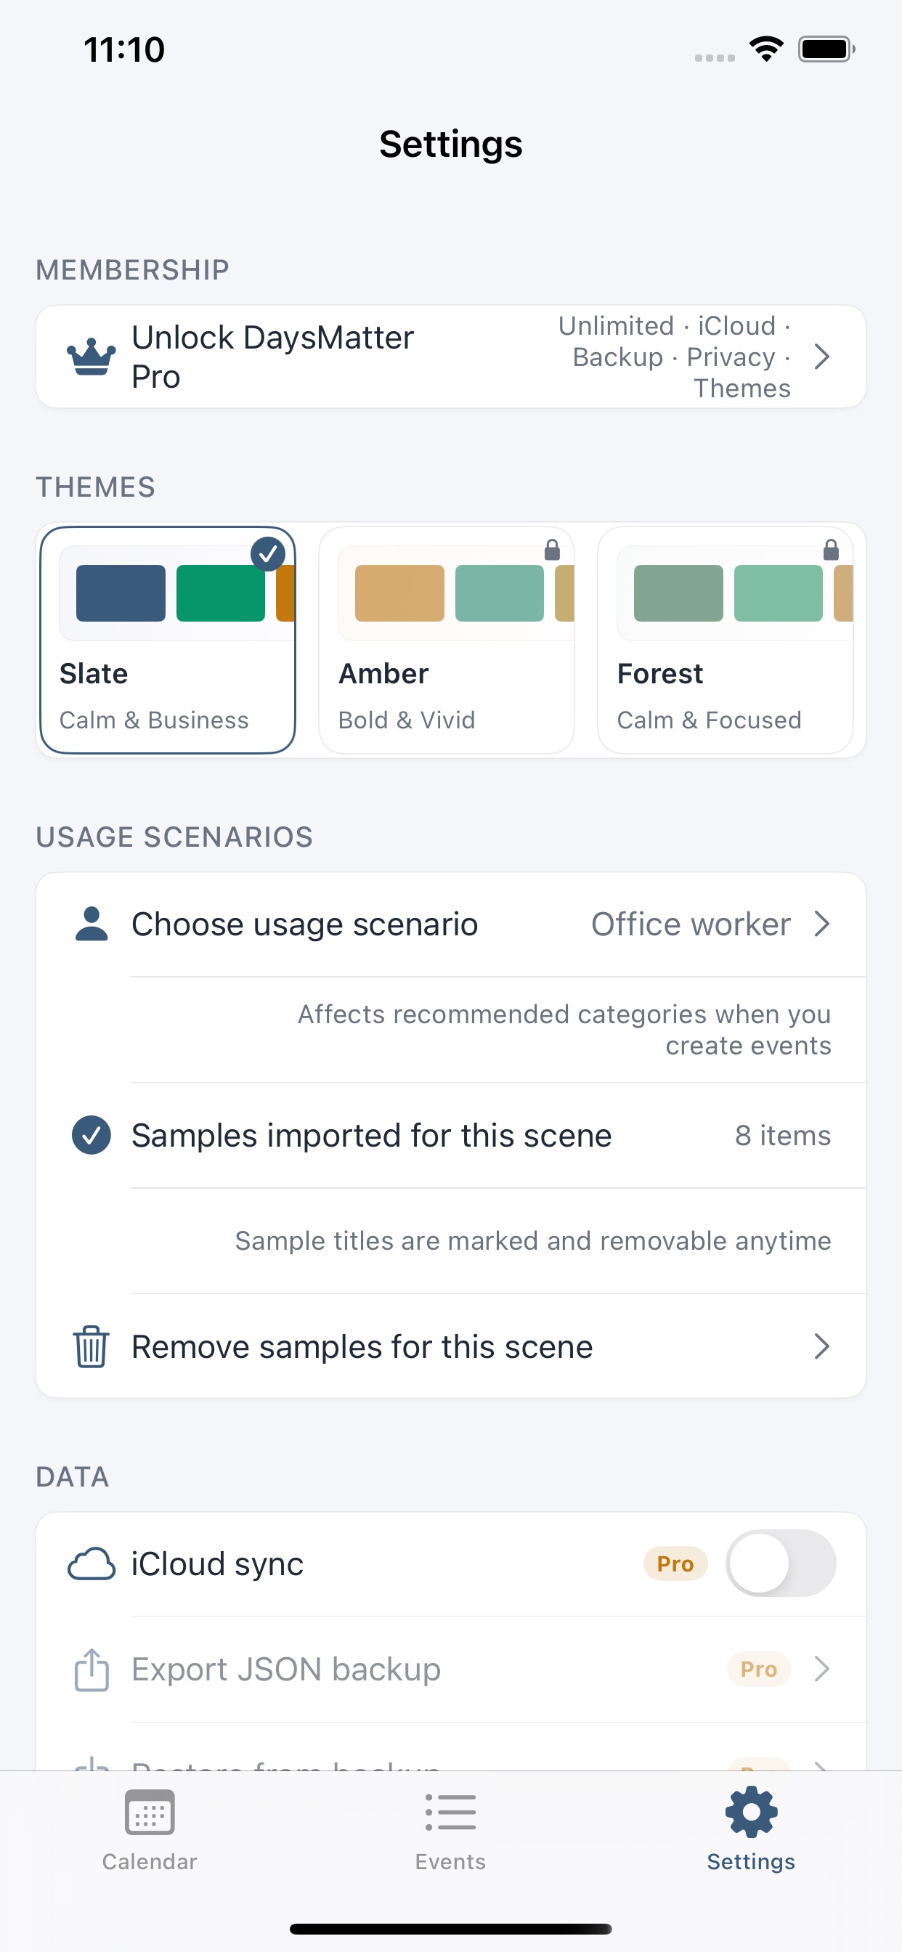Tap the share icon beside Export JSON backup
This screenshot has width=902, height=1952.
pos(91,1670)
